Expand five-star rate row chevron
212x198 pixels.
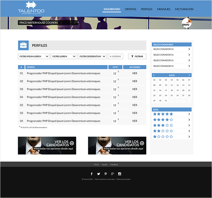(x=189, y=114)
